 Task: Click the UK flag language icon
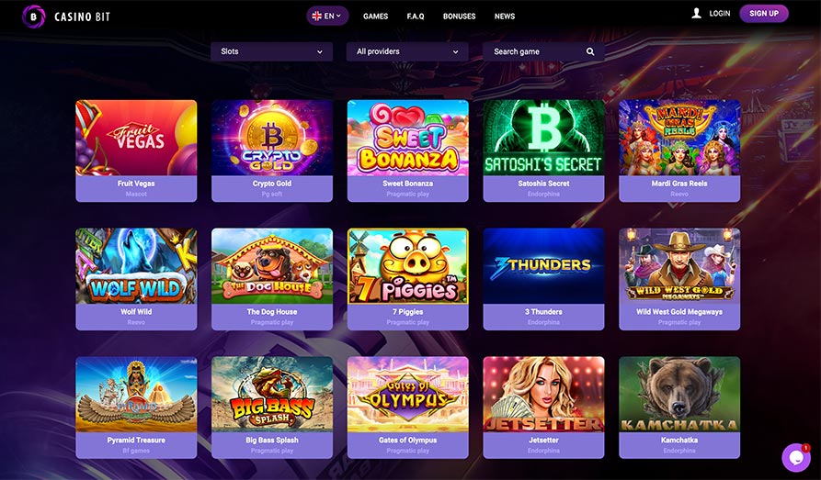317,17
